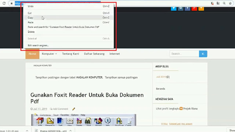The width and height of the screenshot is (235, 132).
Task: Open the Facebook social icon
Action: pos(188,8)
